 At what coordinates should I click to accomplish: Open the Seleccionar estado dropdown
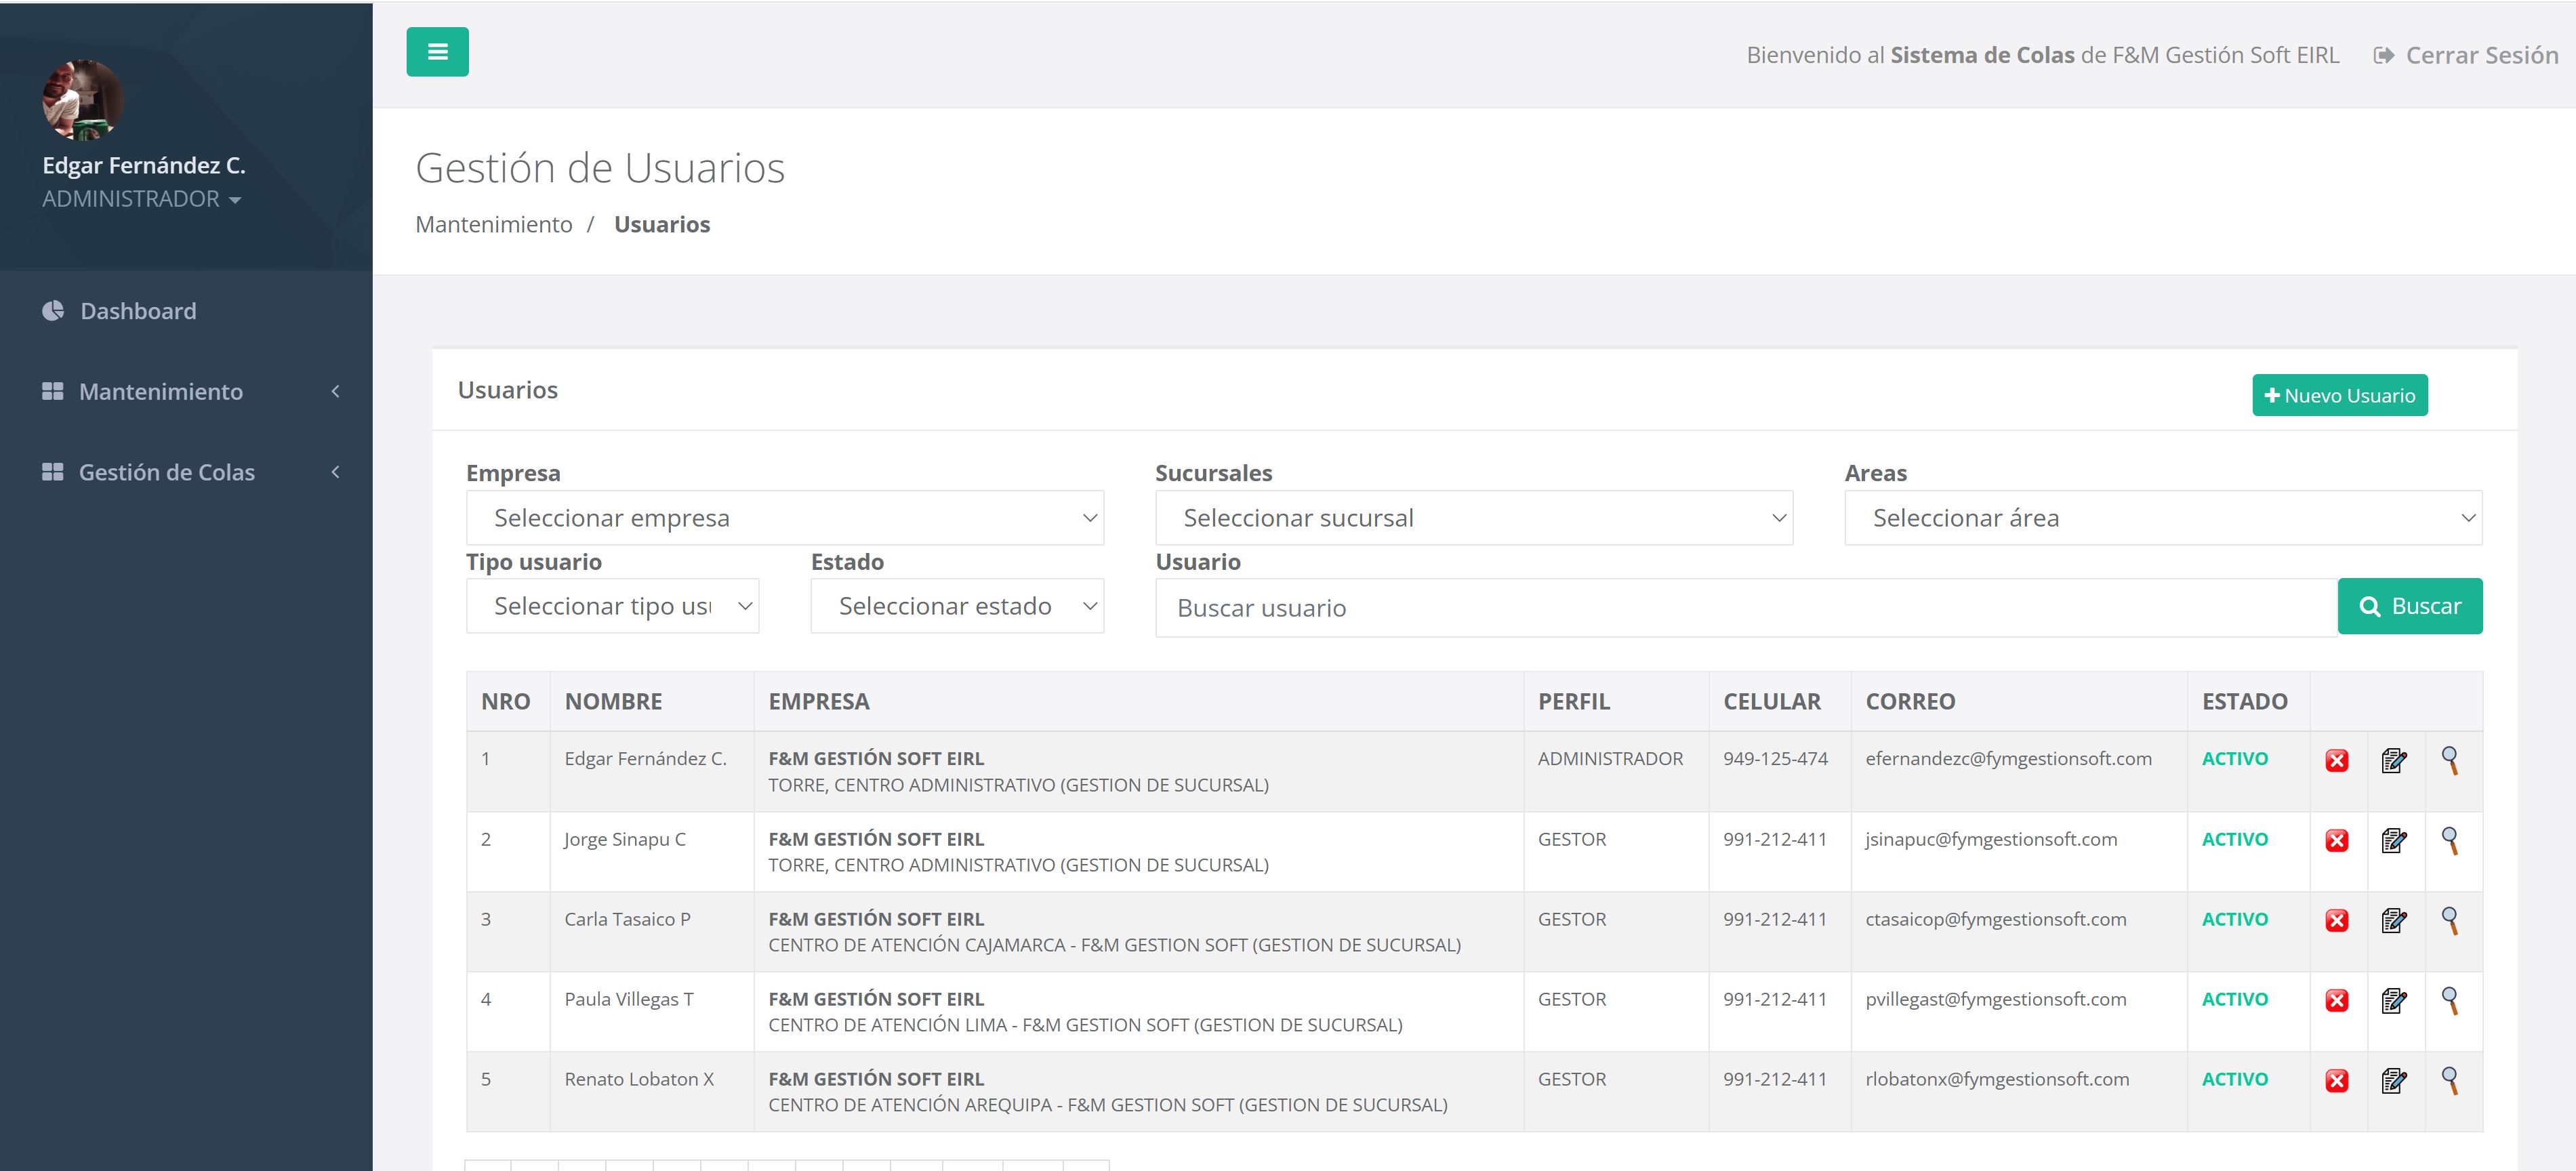(x=956, y=606)
